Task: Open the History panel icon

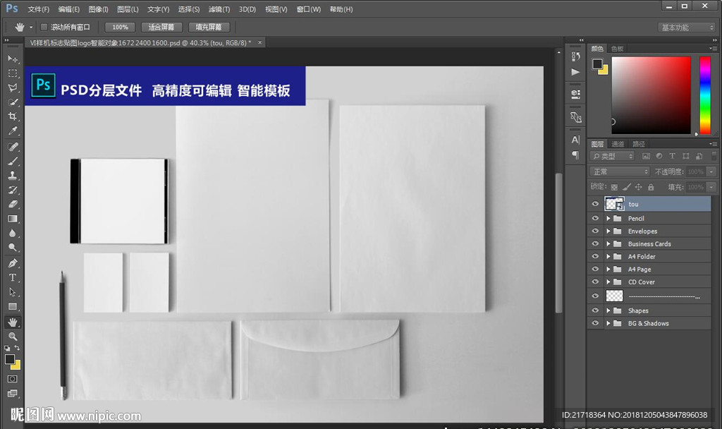Action: coord(575,56)
